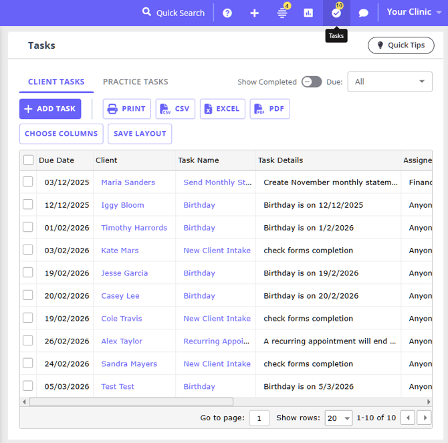Check the select-all header checkbox
Viewport: 448px width, 443px height.
click(x=28, y=160)
